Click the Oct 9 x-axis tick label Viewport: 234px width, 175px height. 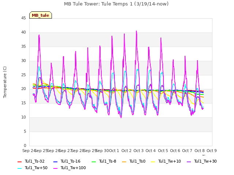(x=212, y=151)
